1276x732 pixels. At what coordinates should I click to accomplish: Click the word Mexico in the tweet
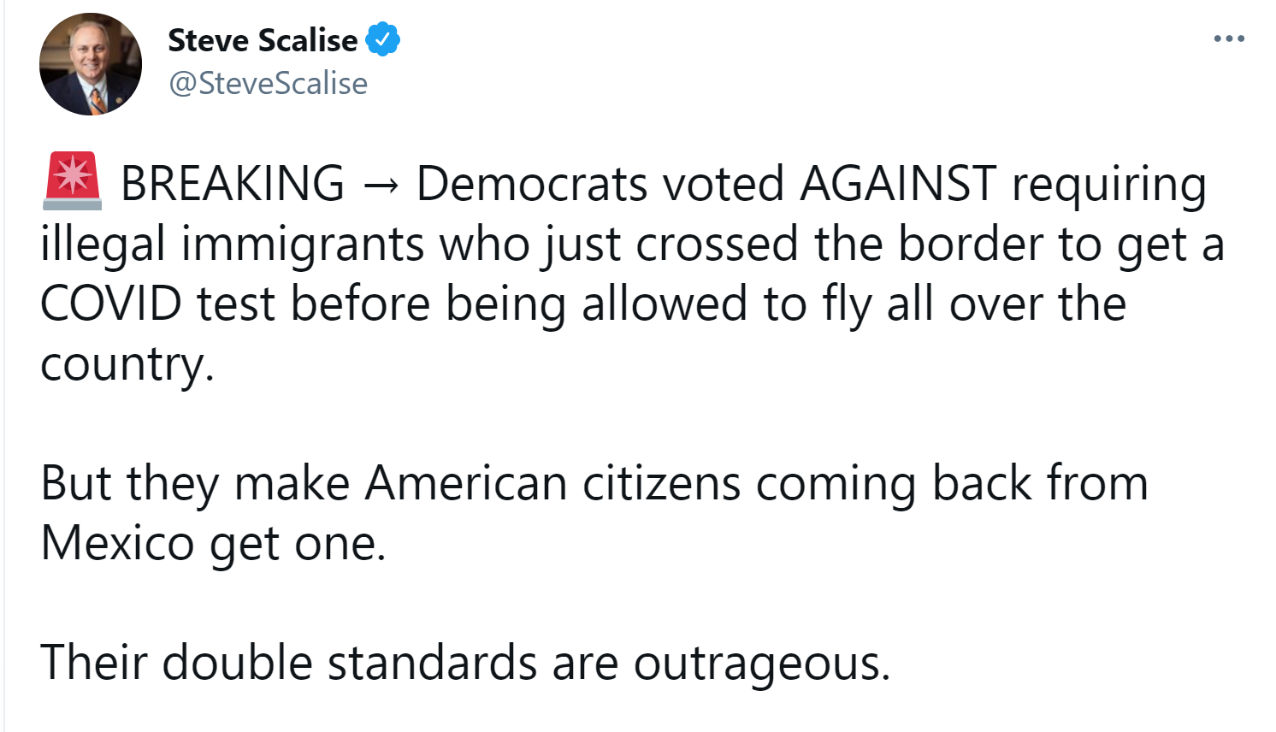[117, 543]
